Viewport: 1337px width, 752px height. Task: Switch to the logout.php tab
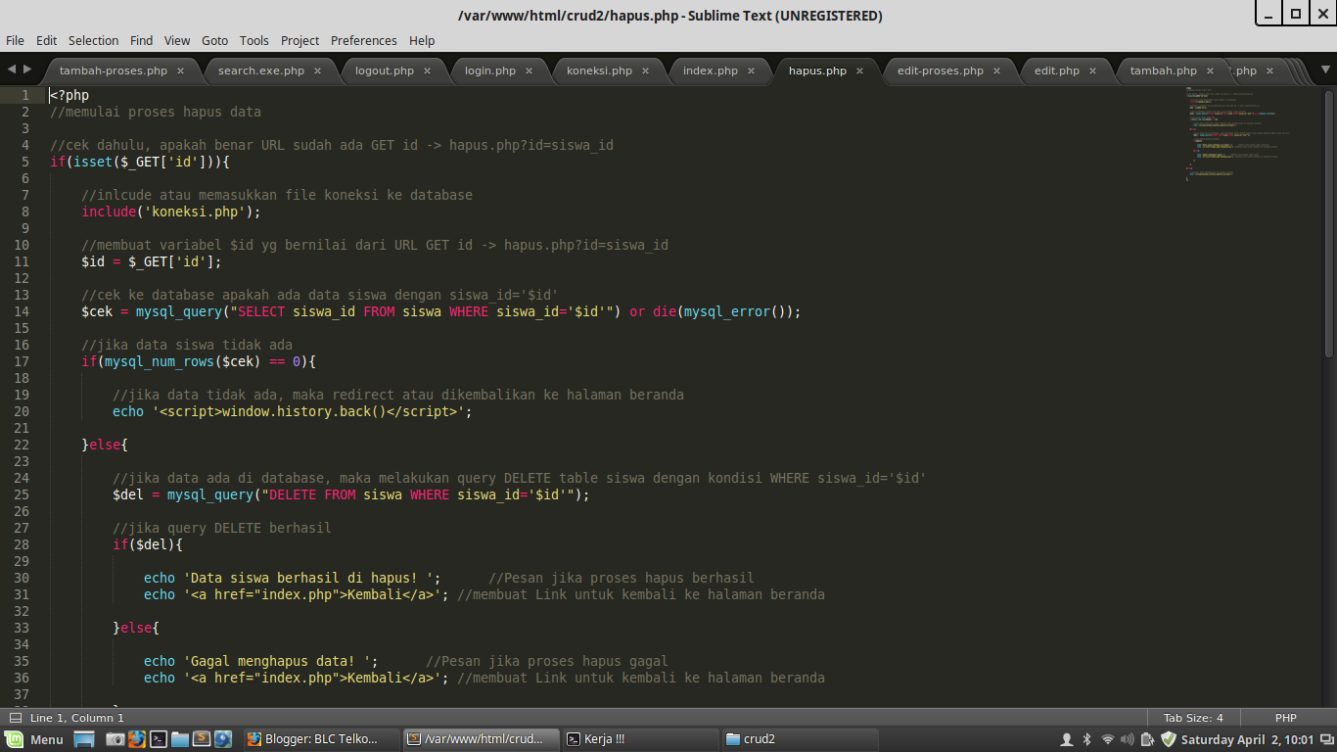[x=385, y=70]
